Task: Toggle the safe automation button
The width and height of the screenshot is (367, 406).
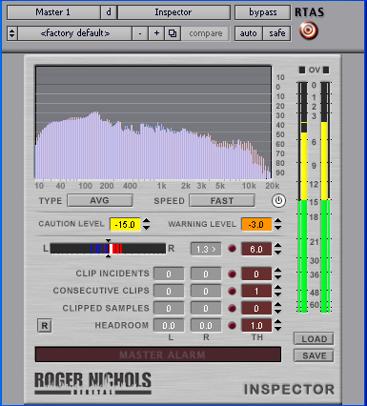Action: pyautogui.click(x=276, y=33)
